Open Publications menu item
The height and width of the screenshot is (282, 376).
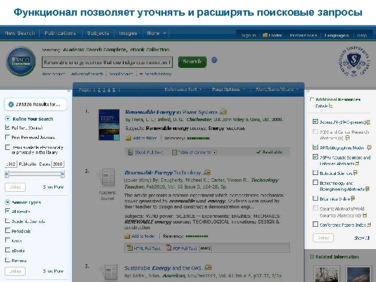pyautogui.click(x=60, y=33)
